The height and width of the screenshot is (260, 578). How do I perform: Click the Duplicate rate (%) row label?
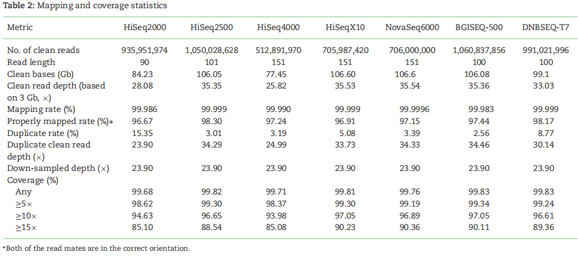43,133
